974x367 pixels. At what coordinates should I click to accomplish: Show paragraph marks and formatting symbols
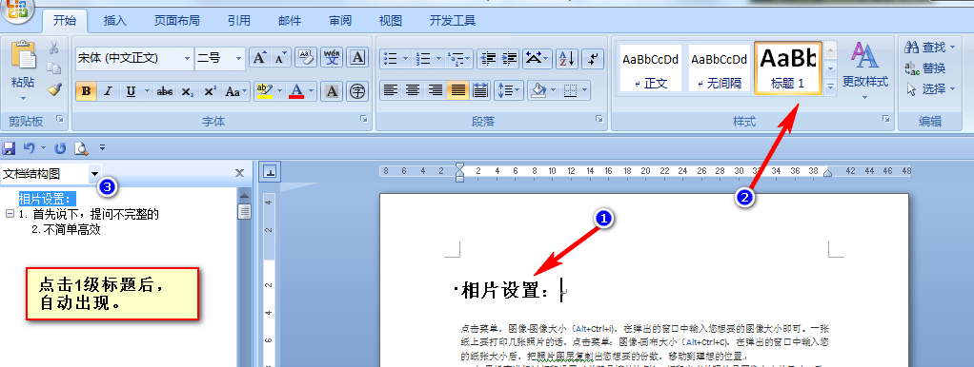594,58
